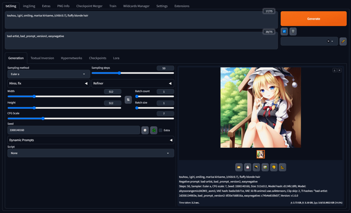Open the Lora tab
Screen dimensions: 351x213
click(x=116, y=58)
